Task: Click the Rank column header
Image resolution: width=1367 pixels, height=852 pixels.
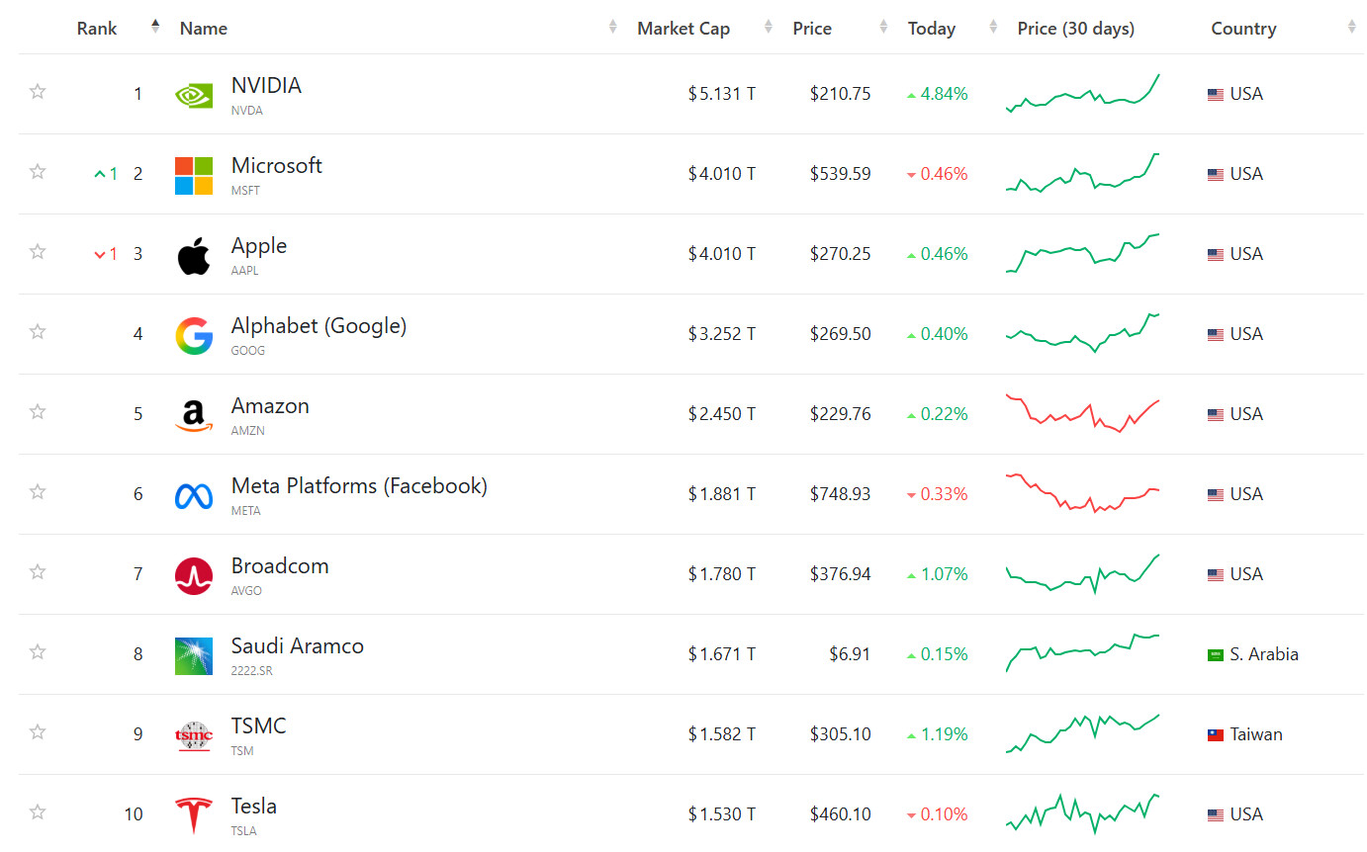Action: [x=97, y=29]
